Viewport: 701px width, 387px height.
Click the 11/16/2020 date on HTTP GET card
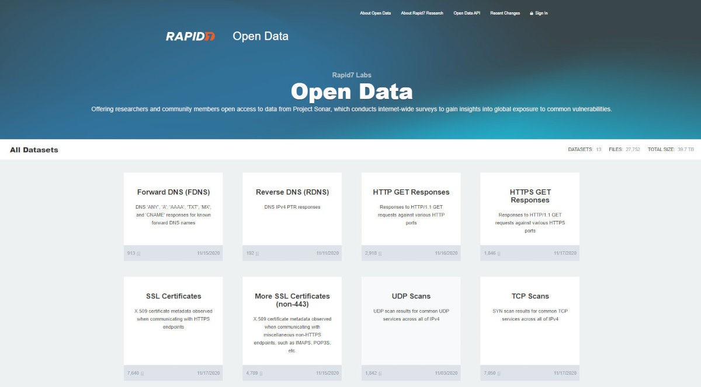(x=446, y=254)
